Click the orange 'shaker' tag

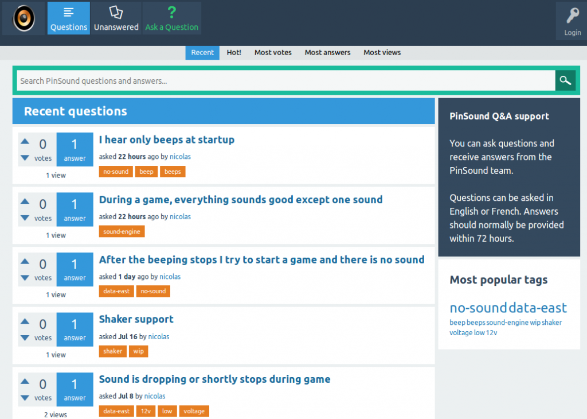click(113, 351)
